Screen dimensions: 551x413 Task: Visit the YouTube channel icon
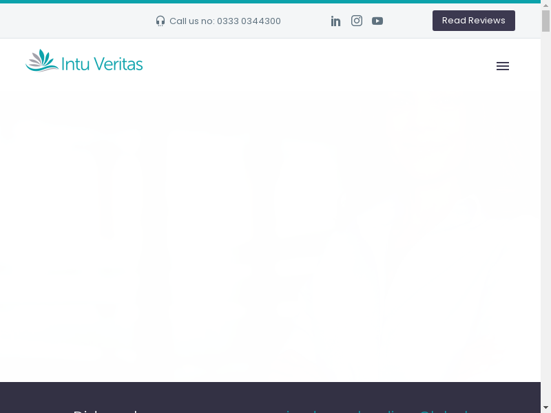(377, 21)
